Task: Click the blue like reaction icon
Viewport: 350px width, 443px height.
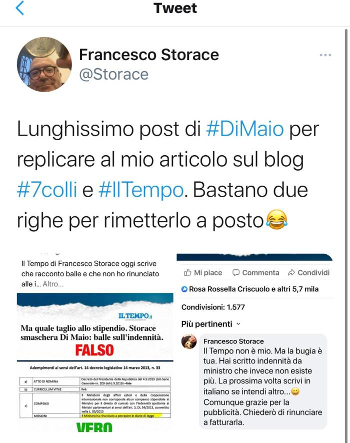Action: (x=184, y=289)
